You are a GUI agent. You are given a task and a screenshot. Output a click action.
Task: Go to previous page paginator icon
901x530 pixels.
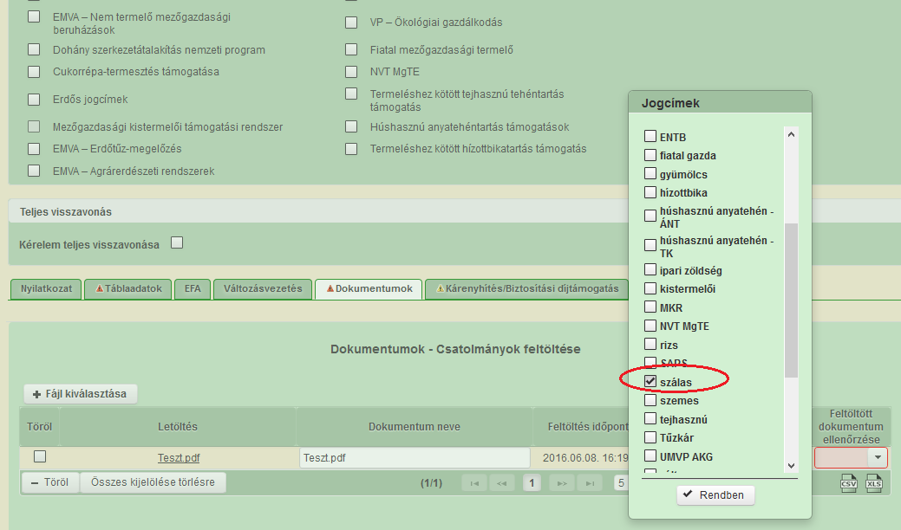pos(501,483)
